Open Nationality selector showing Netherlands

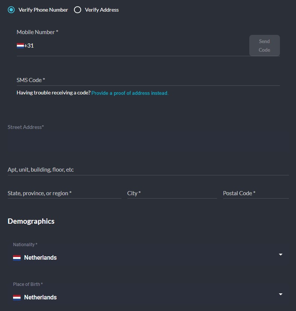pyautogui.click(x=148, y=254)
